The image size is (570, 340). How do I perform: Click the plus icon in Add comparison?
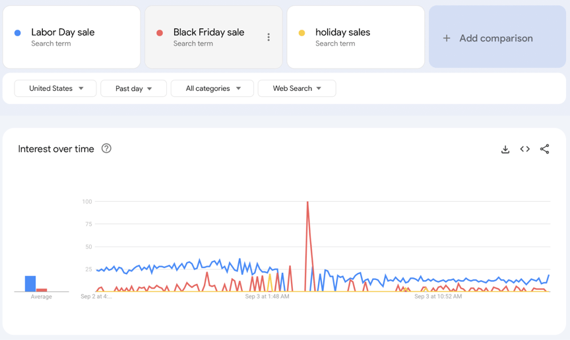pos(447,38)
